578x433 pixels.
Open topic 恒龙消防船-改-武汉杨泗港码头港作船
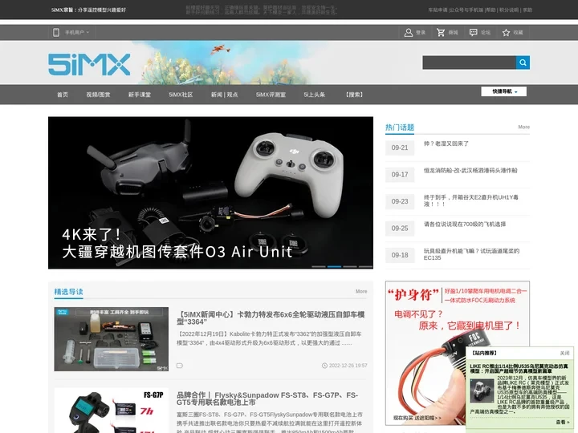(x=470, y=171)
